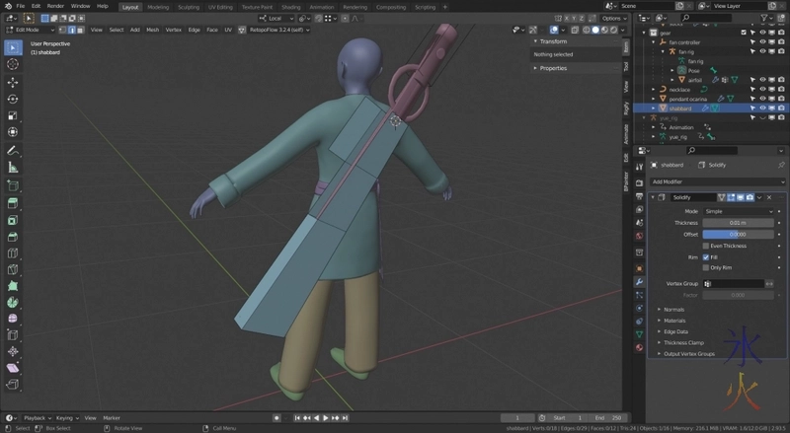This screenshot has height=433, width=790.
Task: Choose the Scale tool
Action: 13,115
